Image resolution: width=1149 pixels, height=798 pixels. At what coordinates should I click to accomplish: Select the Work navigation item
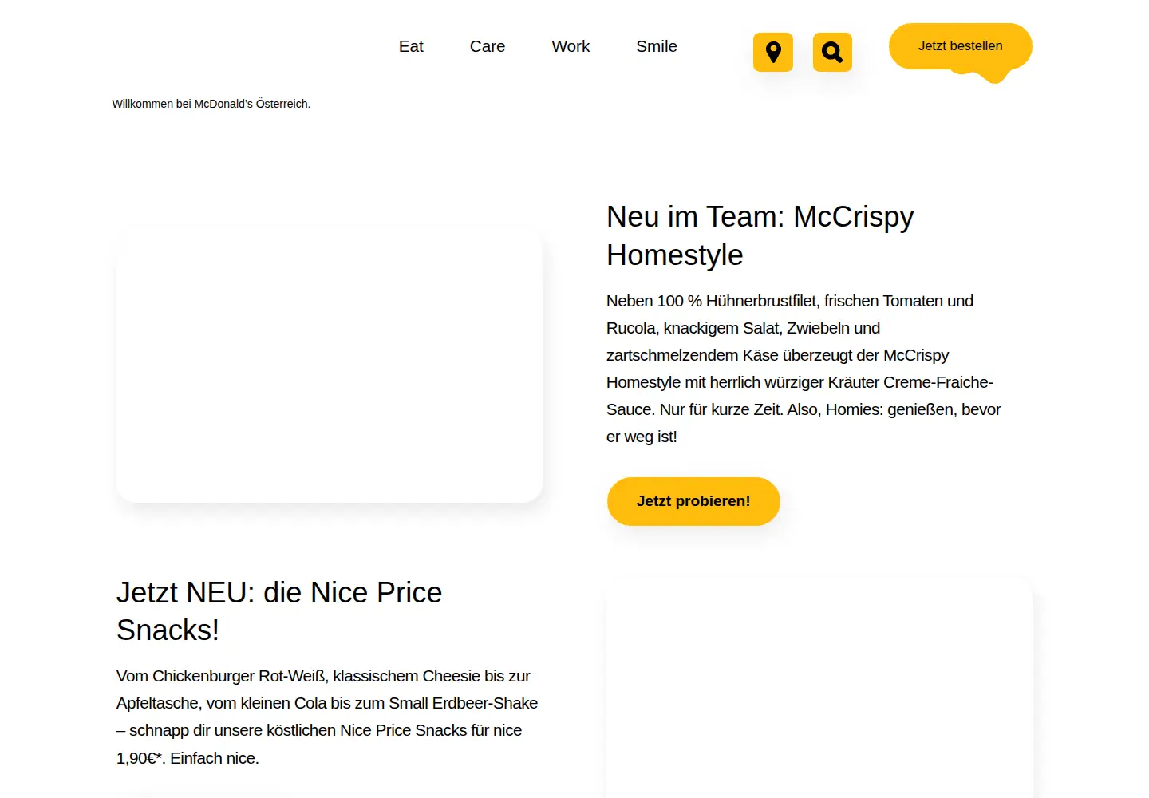point(571,46)
